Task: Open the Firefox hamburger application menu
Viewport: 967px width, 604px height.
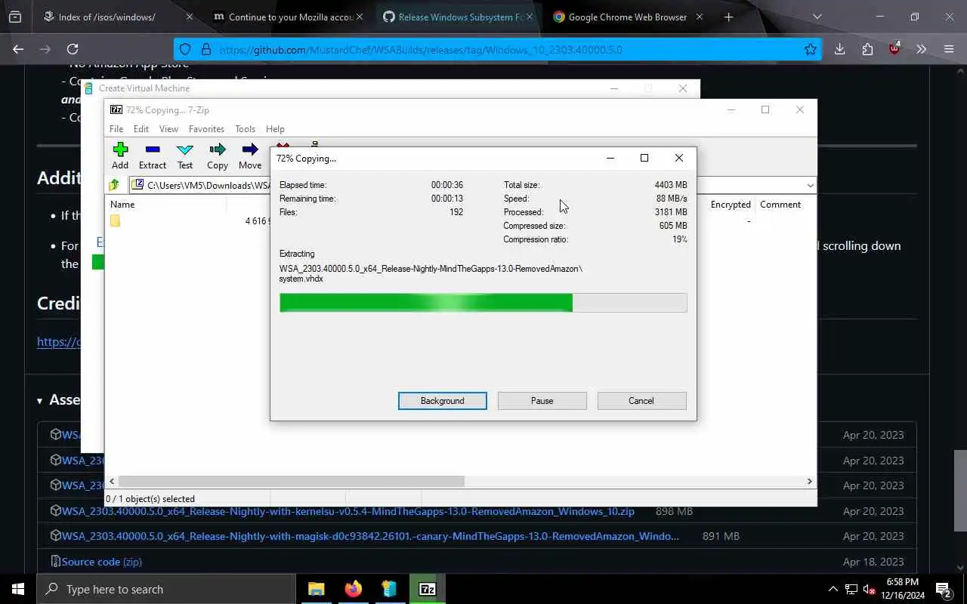Action: click(949, 49)
